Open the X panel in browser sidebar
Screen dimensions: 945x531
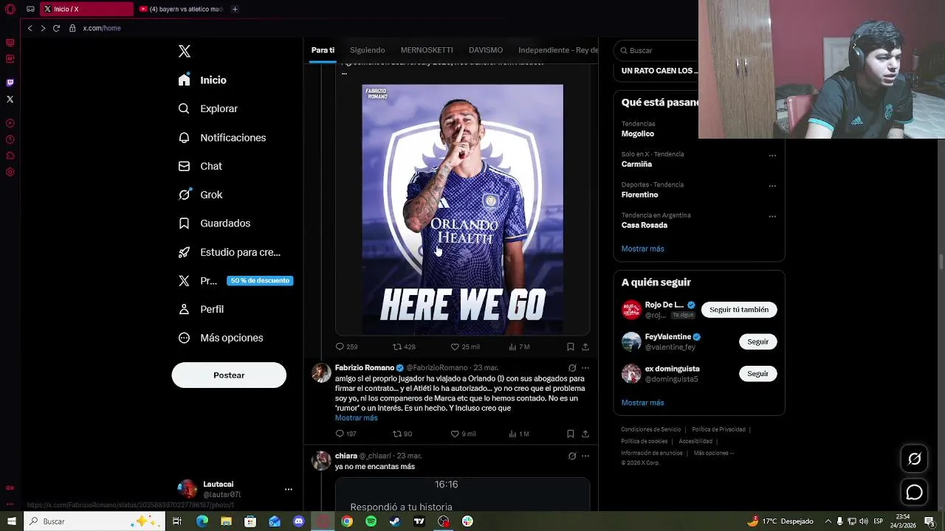click(10, 99)
